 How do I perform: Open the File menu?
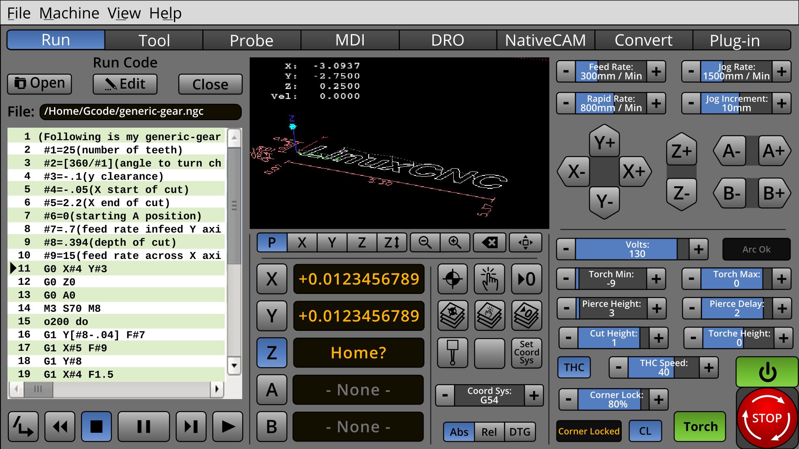click(x=19, y=13)
